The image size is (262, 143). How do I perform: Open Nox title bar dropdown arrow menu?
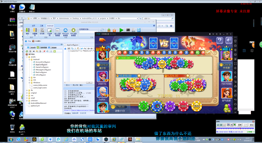click(x=213, y=34)
